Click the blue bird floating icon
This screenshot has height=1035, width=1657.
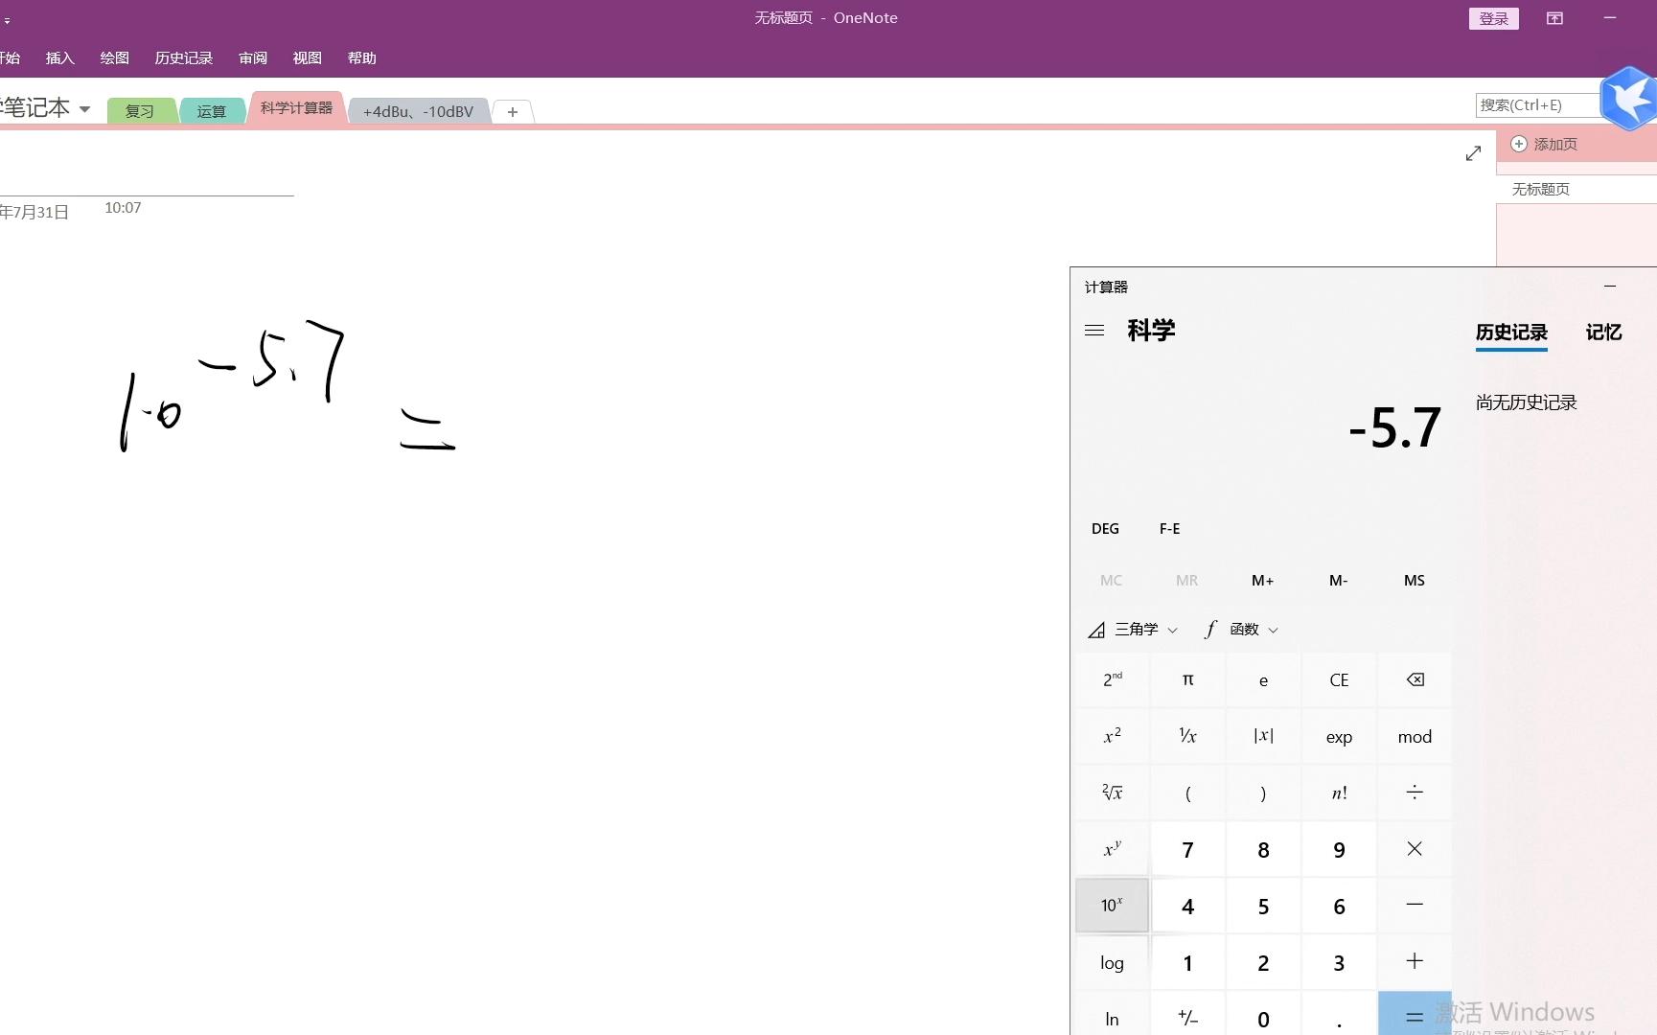click(x=1627, y=99)
